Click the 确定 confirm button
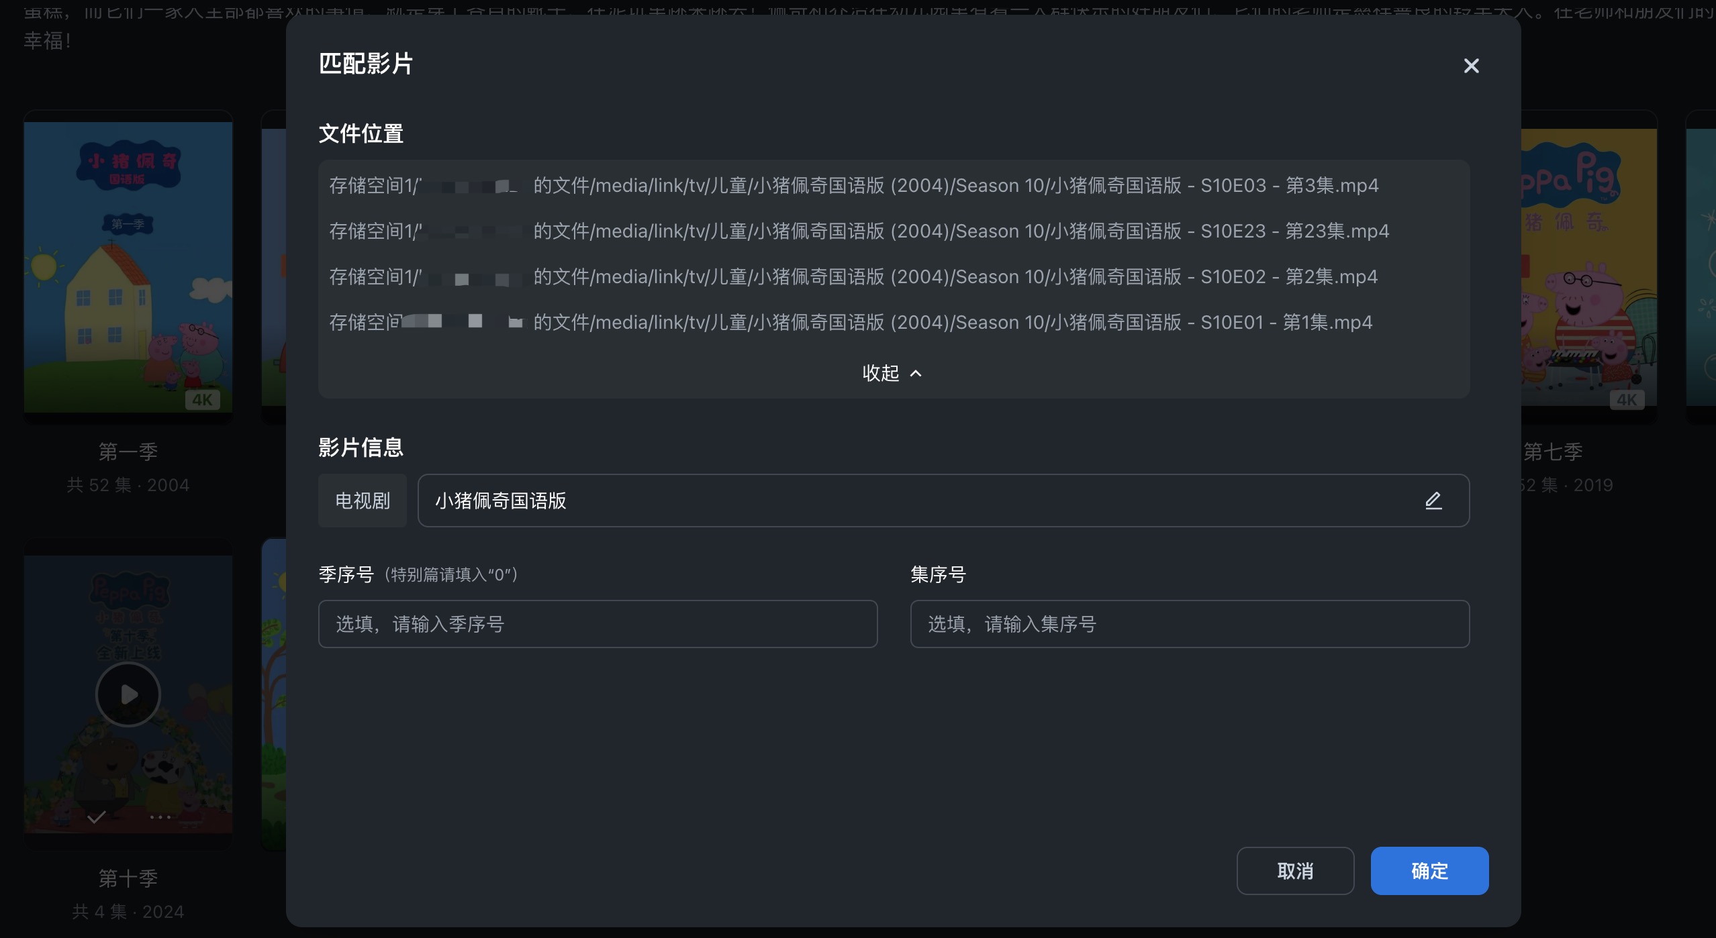The height and width of the screenshot is (938, 1716). (1429, 871)
